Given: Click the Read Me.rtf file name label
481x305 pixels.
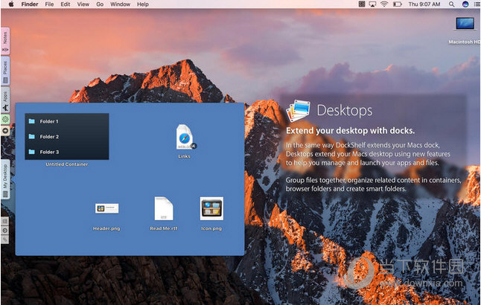Looking at the screenshot, I should tap(164, 228).
